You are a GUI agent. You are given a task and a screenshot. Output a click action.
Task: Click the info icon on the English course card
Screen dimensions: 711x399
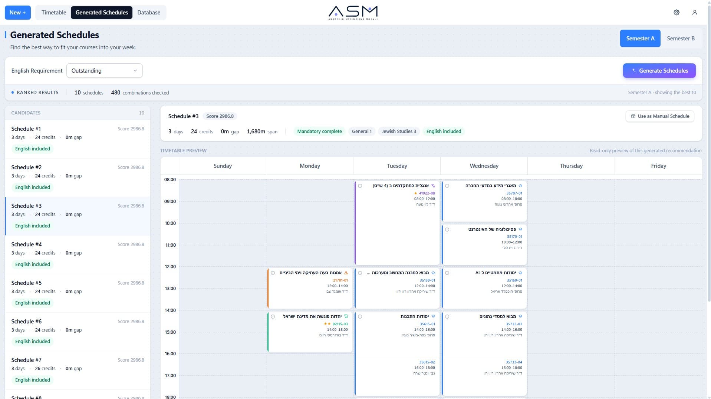coord(360,186)
